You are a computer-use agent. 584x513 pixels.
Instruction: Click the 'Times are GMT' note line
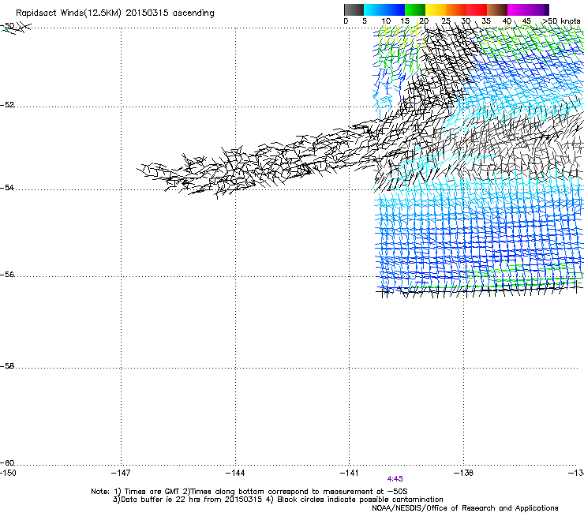[249, 492]
